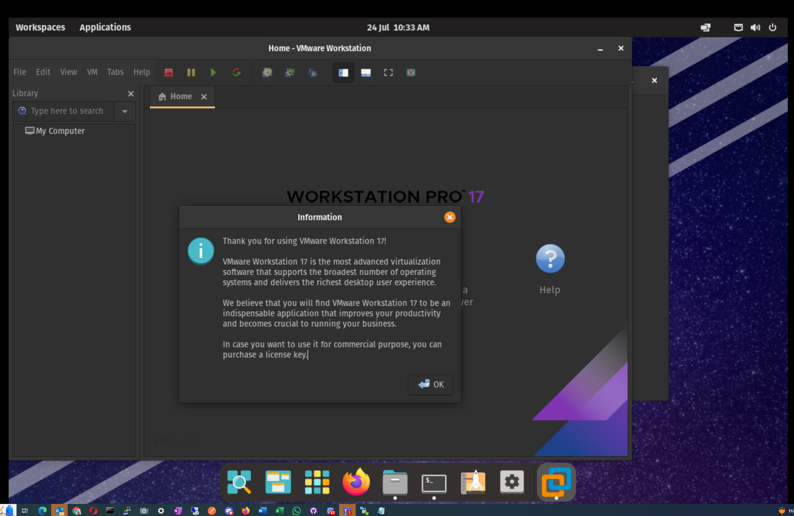Screen dimensions: 794x516
Task: Toggle the library panel view
Action: point(343,72)
